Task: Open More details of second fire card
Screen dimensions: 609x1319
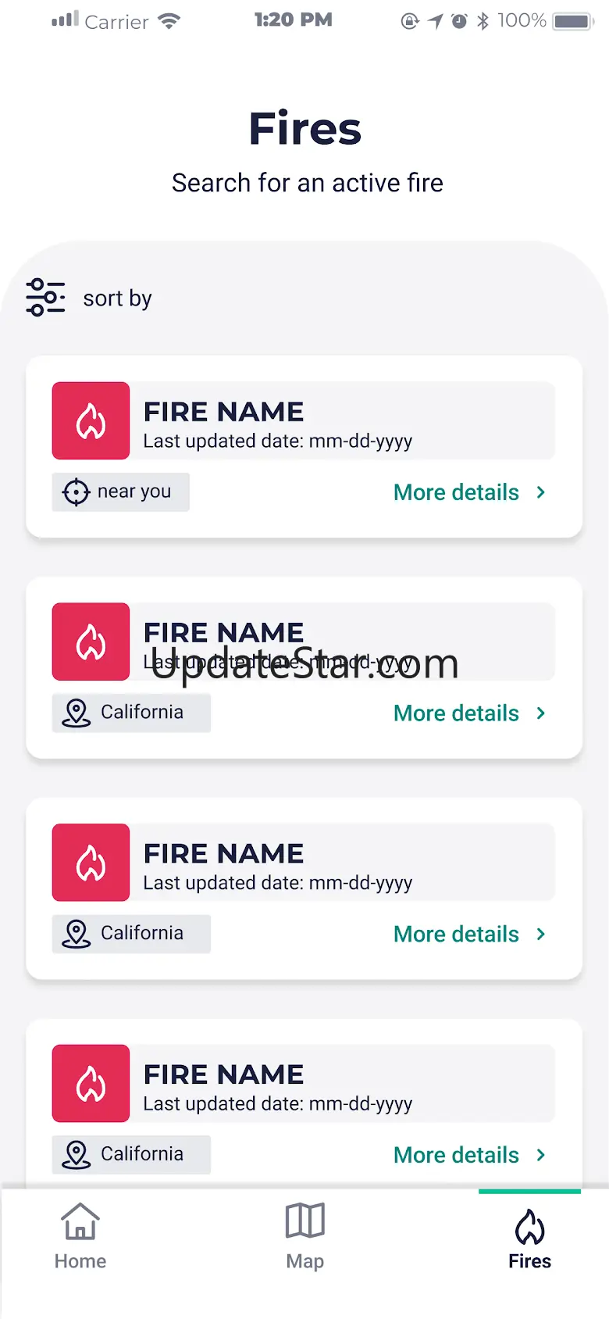Action: point(456,713)
